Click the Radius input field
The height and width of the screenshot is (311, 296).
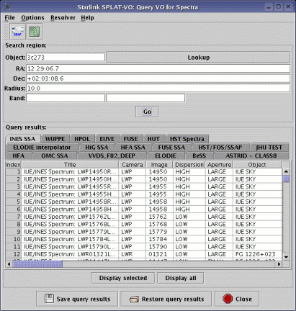point(158,89)
